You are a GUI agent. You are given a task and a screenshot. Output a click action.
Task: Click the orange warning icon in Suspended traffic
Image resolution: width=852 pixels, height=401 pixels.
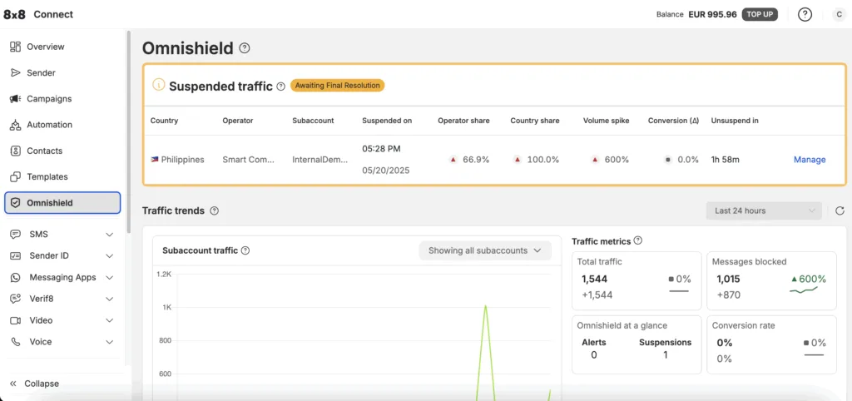(158, 85)
